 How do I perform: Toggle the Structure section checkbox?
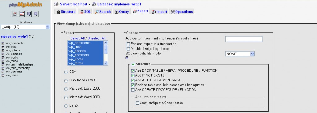133,64
